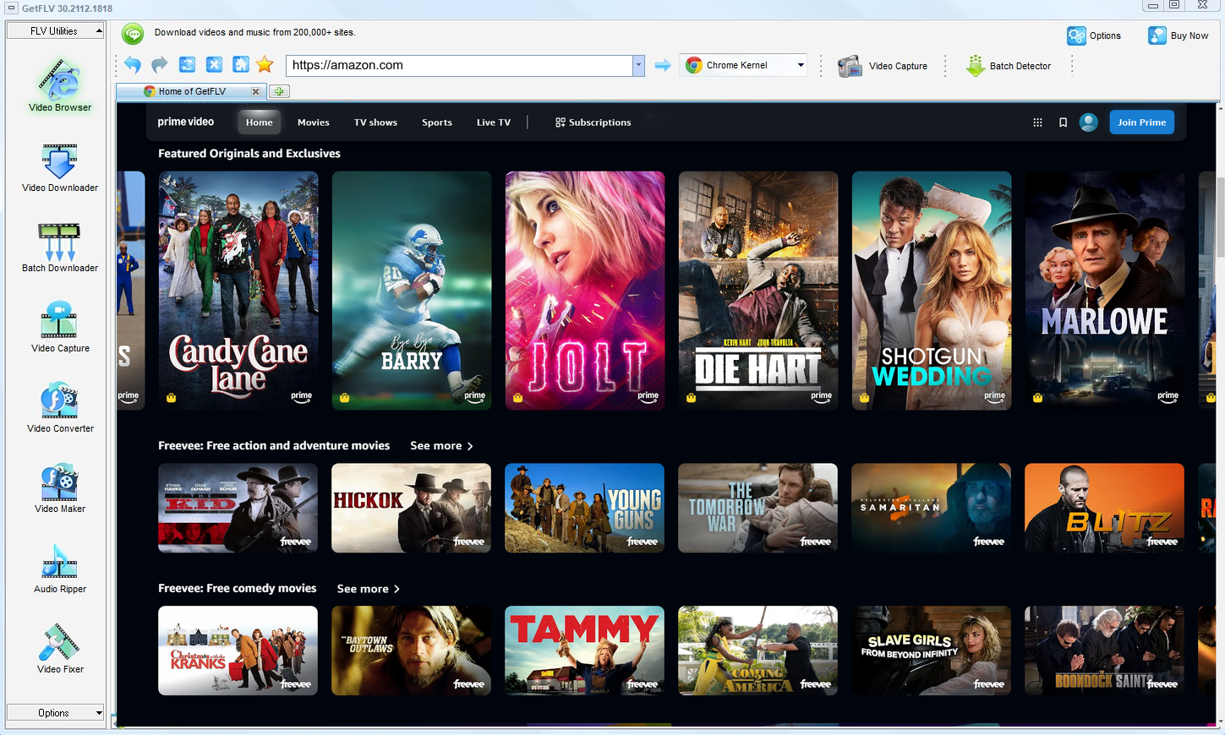Click the Join Prime button
Viewport: 1225px width, 735px height.
tap(1141, 122)
